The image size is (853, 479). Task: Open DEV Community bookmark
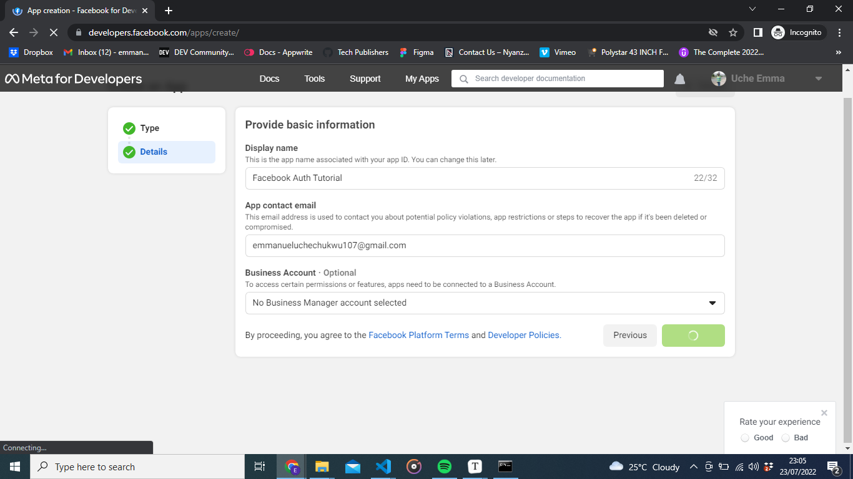coord(197,52)
